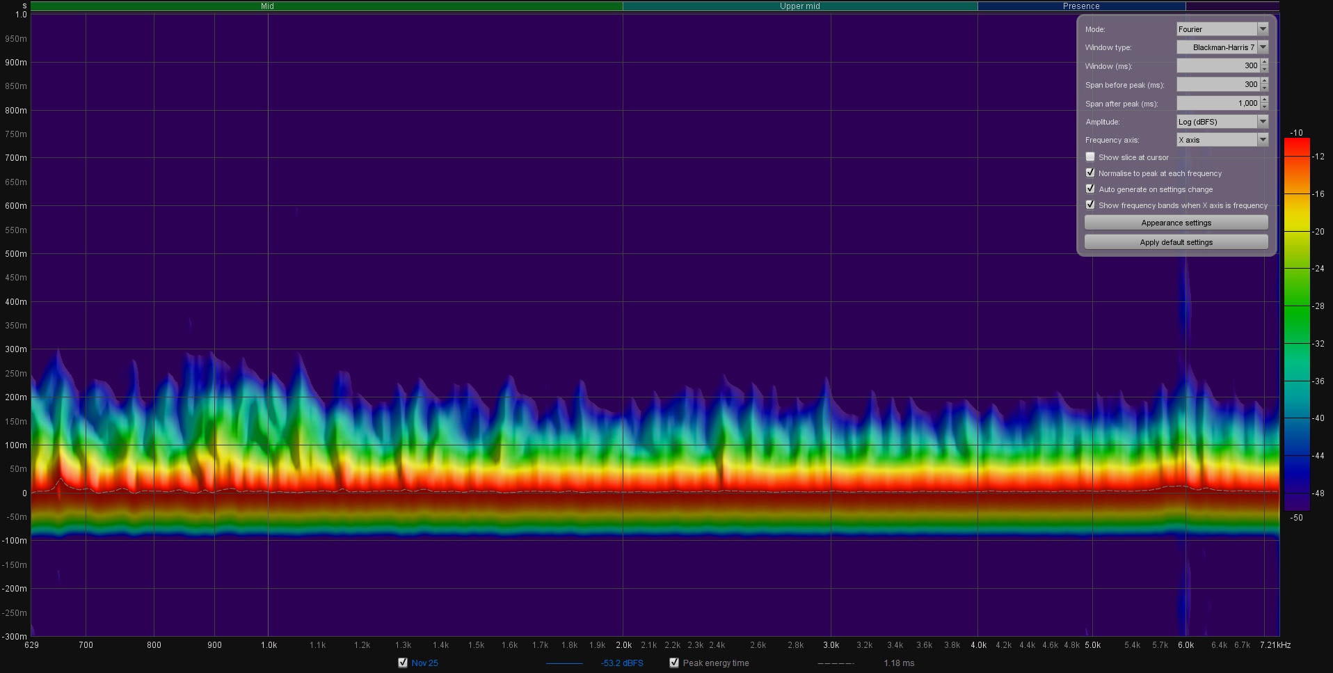This screenshot has height=673, width=1333.
Task: Click the 500m time axis label
Action: click(15, 254)
